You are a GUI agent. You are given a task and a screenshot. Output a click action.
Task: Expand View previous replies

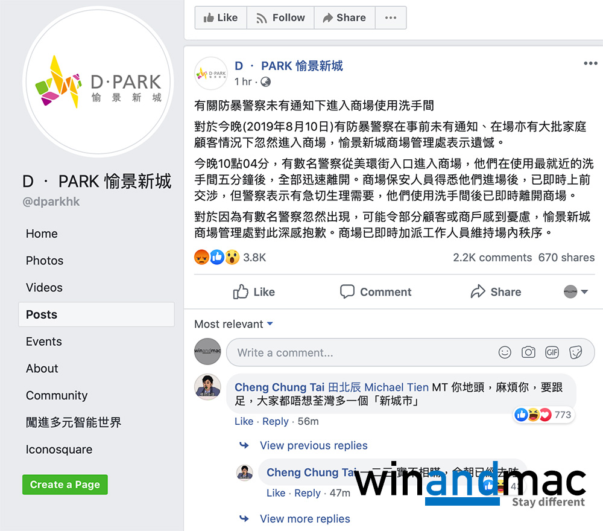tap(314, 445)
